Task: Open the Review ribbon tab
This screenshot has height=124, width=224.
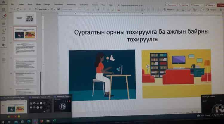Action: (x=95, y=5)
